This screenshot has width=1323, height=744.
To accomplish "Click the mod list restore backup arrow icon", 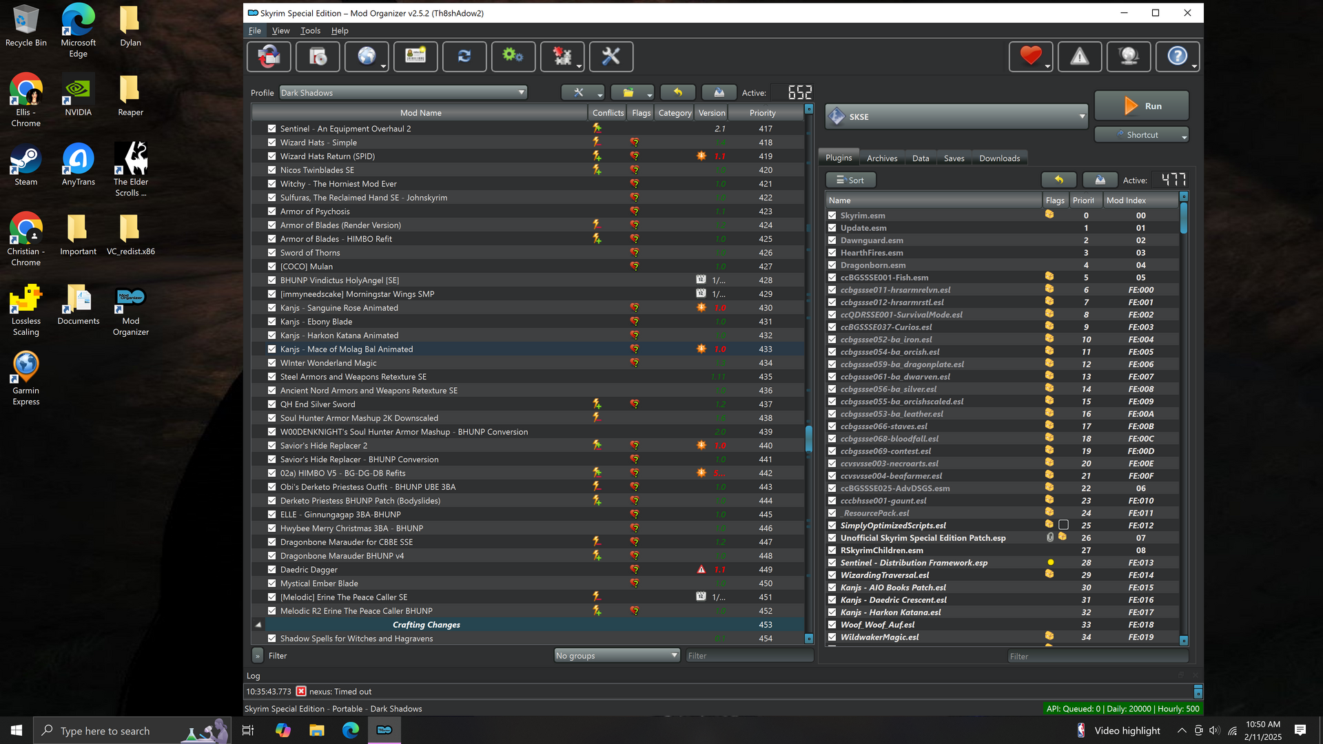I will click(x=678, y=92).
